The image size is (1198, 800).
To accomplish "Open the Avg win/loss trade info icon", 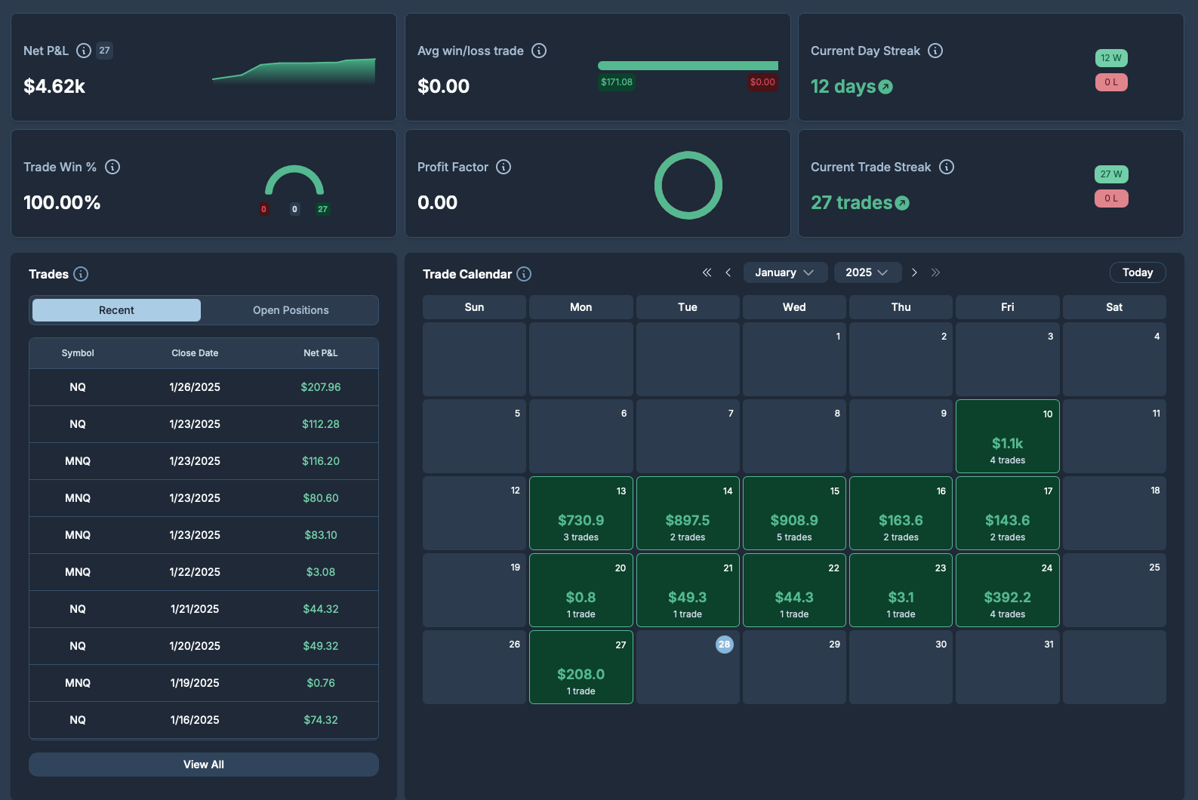I will 539,51.
